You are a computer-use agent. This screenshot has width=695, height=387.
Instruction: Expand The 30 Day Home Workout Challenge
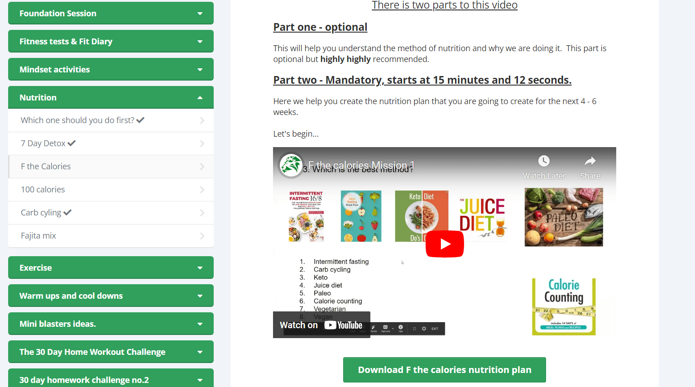[111, 352]
